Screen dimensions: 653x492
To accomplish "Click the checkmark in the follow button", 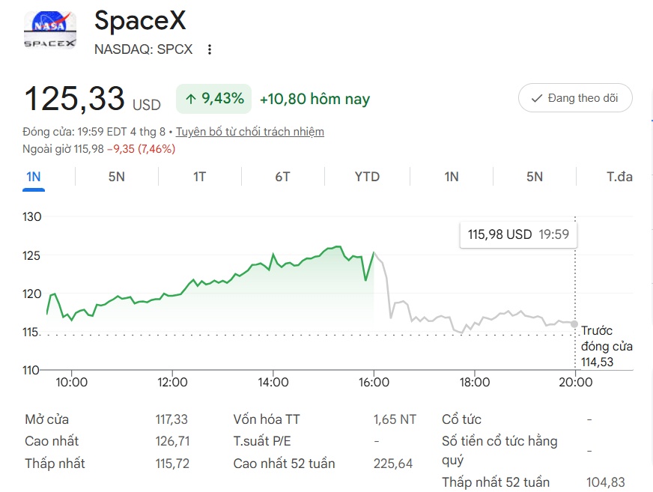I will [537, 98].
